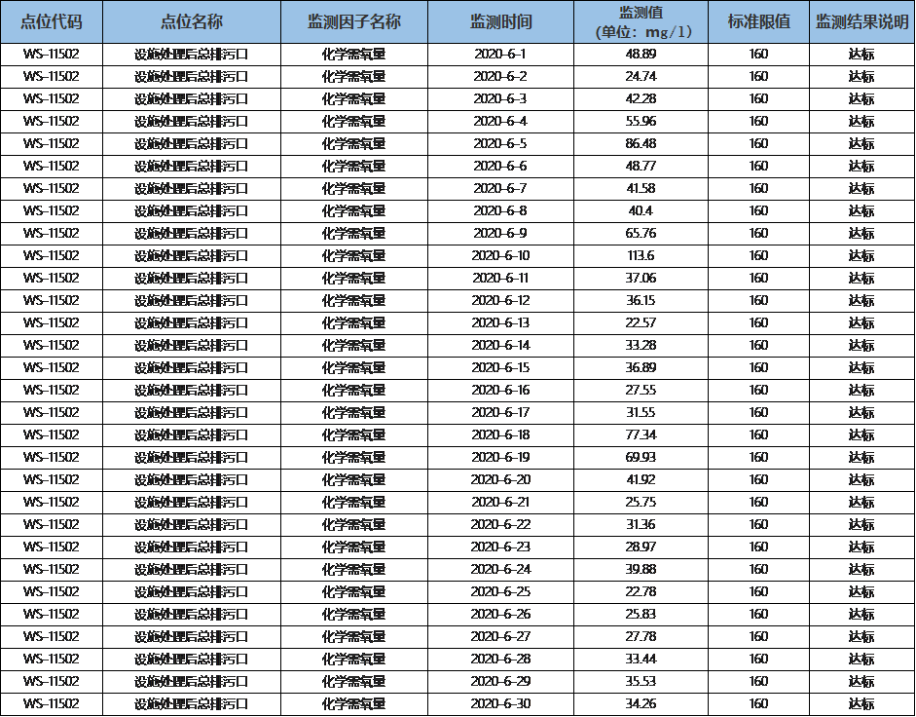Image resolution: width=916 pixels, height=717 pixels.
Task: Select the date cell 2020-6-6
Action: pos(500,166)
